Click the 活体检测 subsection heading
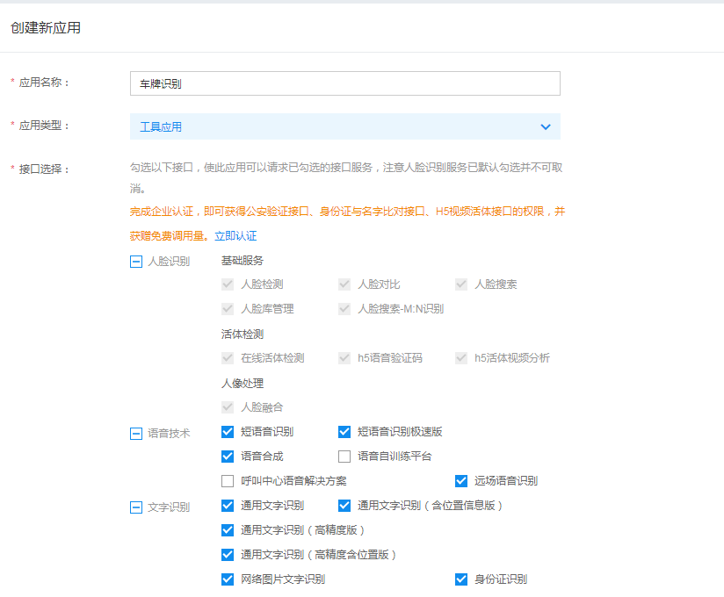This screenshot has width=724, height=597. (x=242, y=334)
